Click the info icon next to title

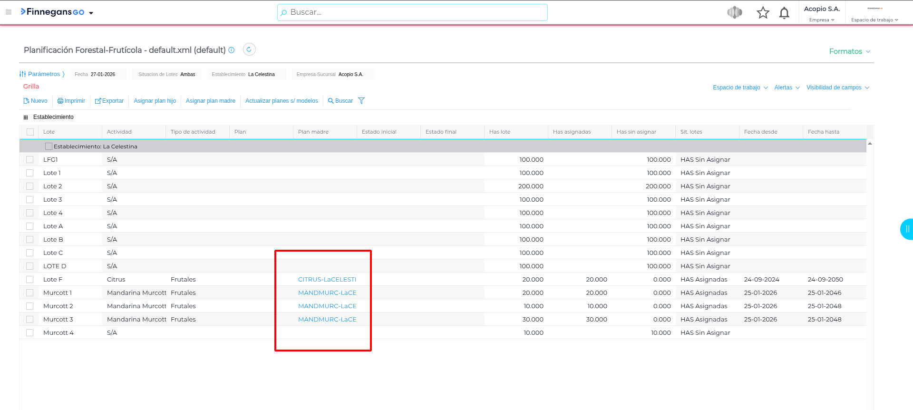coord(232,50)
